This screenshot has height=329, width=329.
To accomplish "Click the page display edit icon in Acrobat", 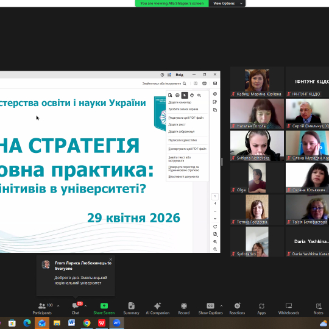I will click(215, 234).
